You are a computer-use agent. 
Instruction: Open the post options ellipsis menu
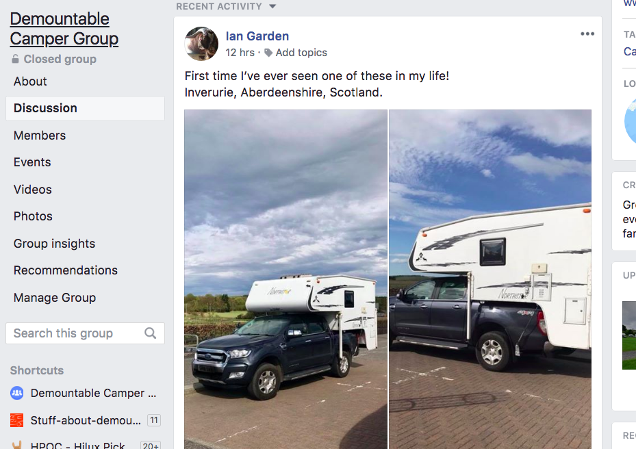587,34
